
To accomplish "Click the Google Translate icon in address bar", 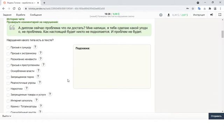I will coord(199,8).
